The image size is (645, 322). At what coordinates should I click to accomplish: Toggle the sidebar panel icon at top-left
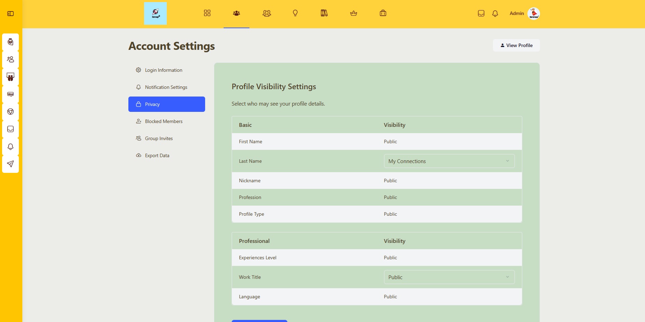(10, 14)
